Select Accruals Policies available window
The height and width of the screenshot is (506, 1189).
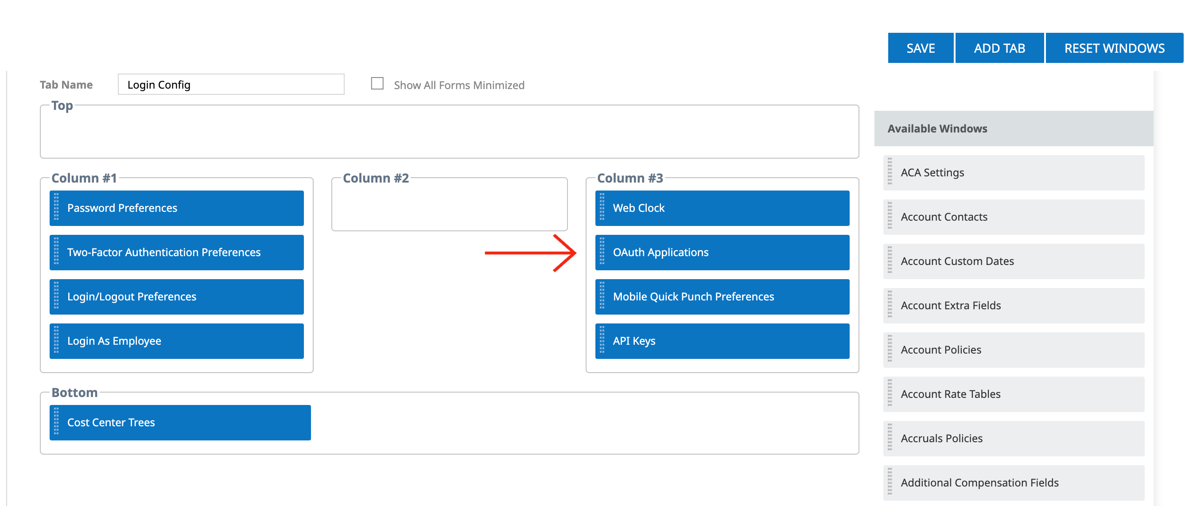(x=1013, y=438)
